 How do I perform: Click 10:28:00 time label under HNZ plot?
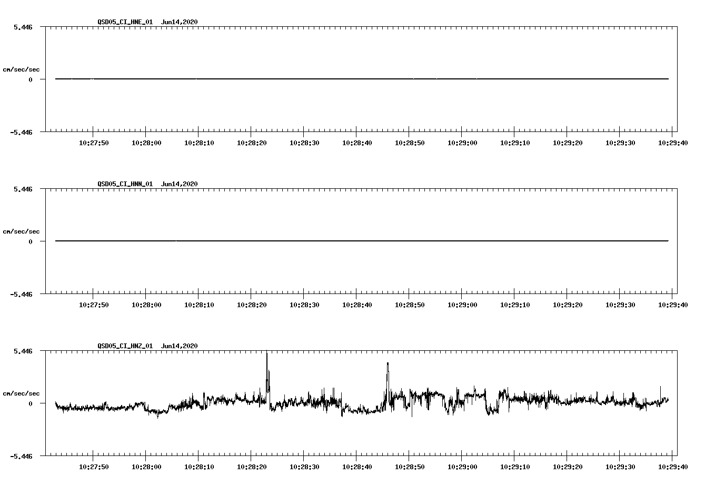click(146, 467)
